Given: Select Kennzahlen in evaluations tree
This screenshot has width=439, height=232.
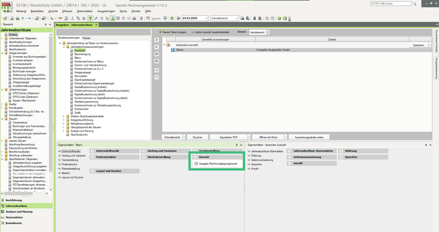Looking at the screenshot, I should 80,76.
